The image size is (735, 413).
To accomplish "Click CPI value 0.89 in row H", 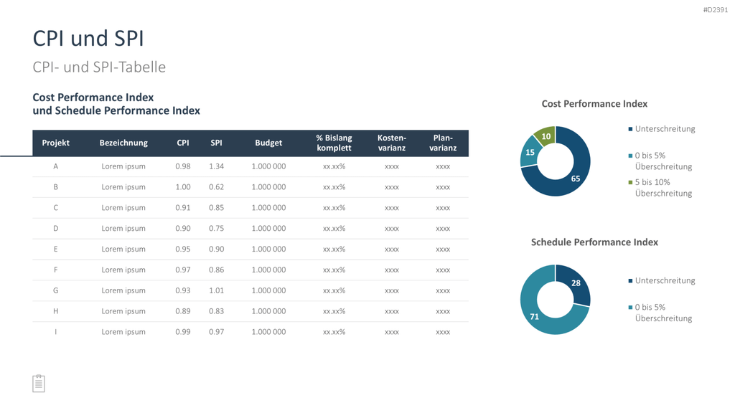I will click(x=183, y=311).
